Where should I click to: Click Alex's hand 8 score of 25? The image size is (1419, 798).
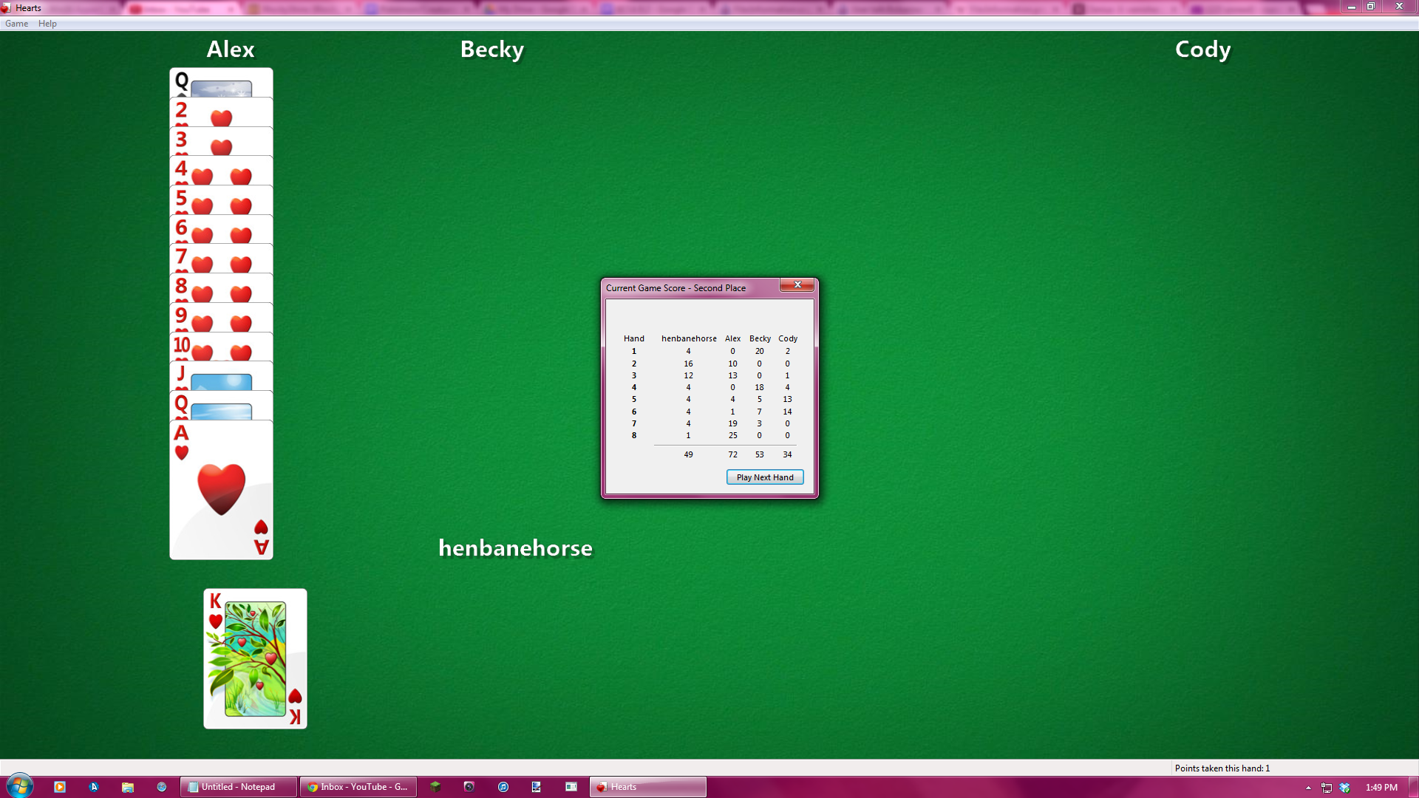tap(732, 435)
